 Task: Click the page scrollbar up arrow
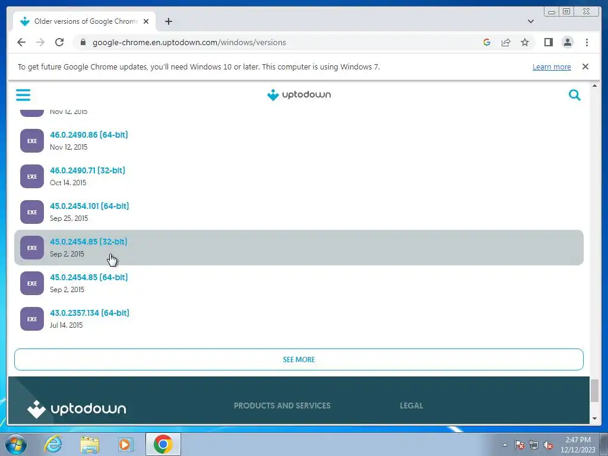tap(594, 85)
